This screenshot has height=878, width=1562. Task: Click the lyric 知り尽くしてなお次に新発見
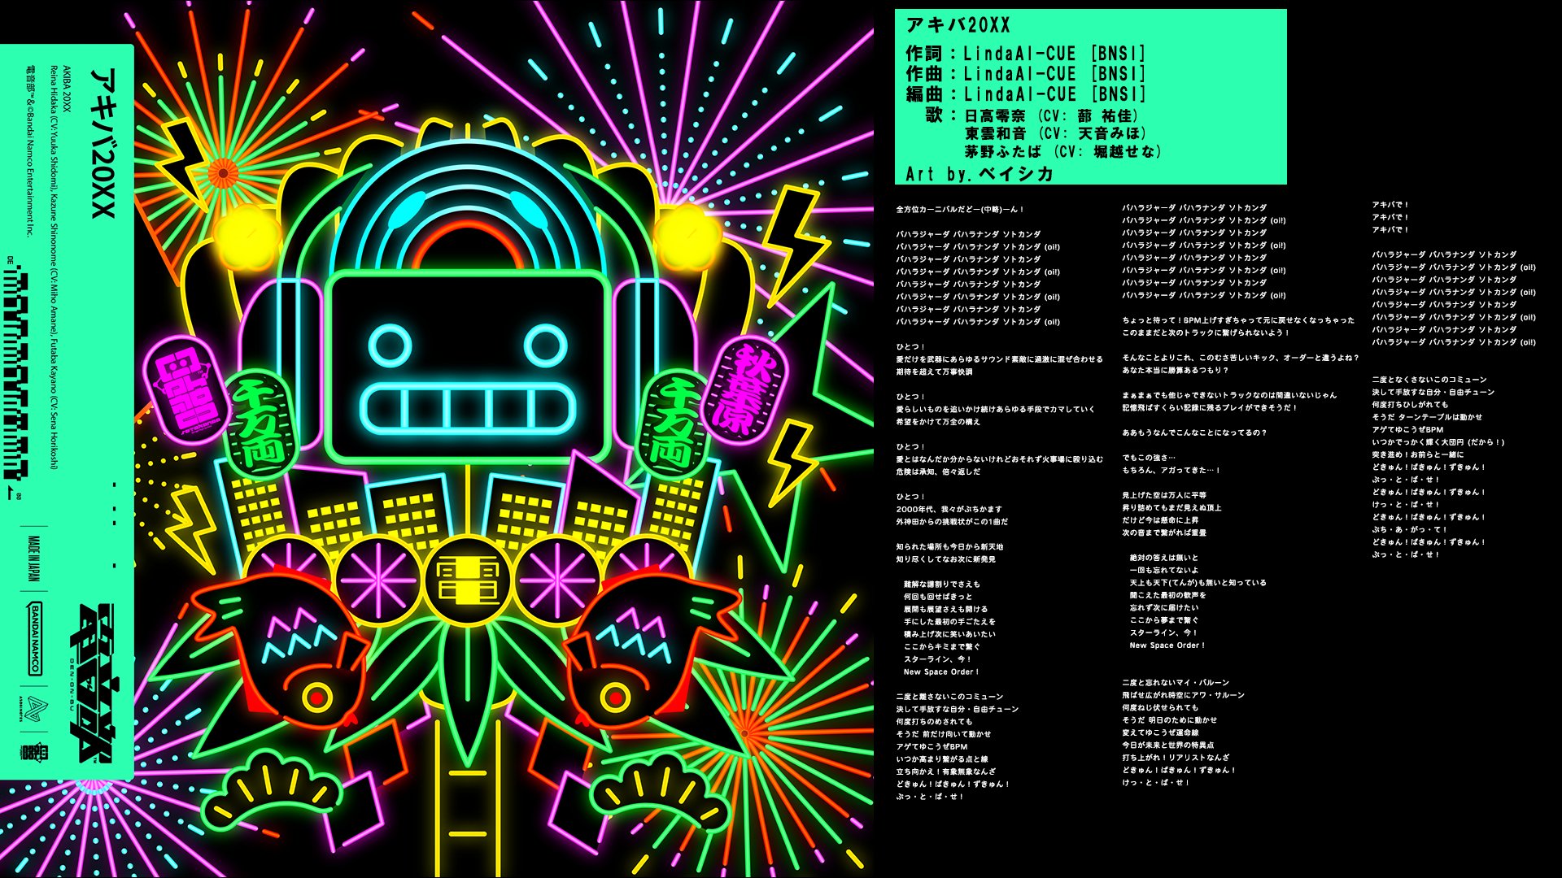pos(945,559)
